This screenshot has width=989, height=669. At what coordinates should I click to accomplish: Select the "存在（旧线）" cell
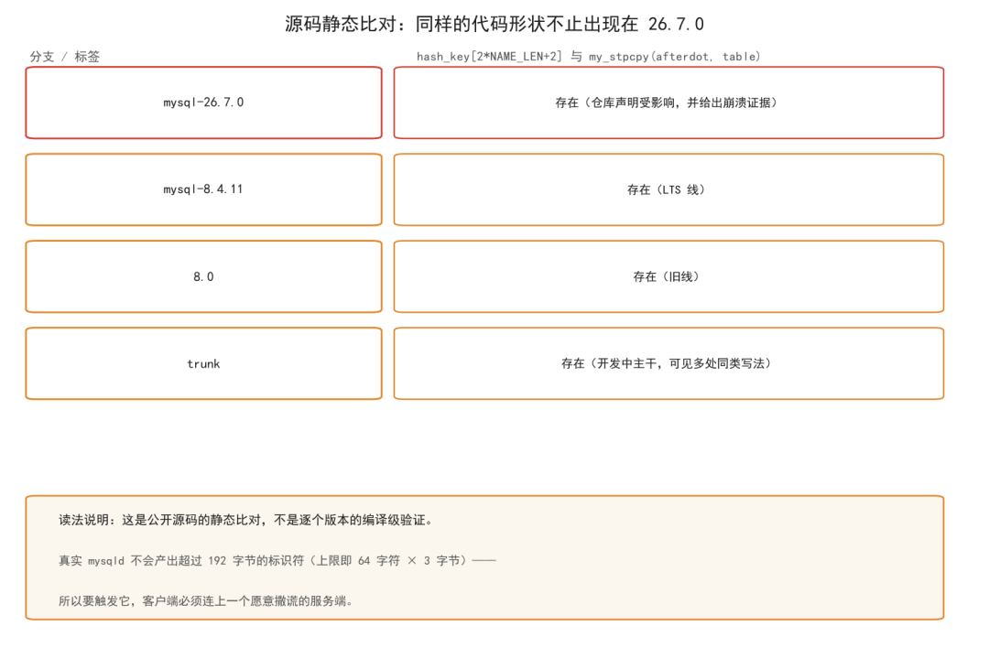point(668,276)
